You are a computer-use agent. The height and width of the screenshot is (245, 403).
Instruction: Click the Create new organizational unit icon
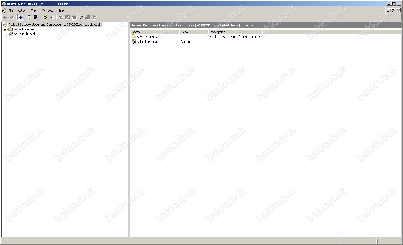[74, 17]
